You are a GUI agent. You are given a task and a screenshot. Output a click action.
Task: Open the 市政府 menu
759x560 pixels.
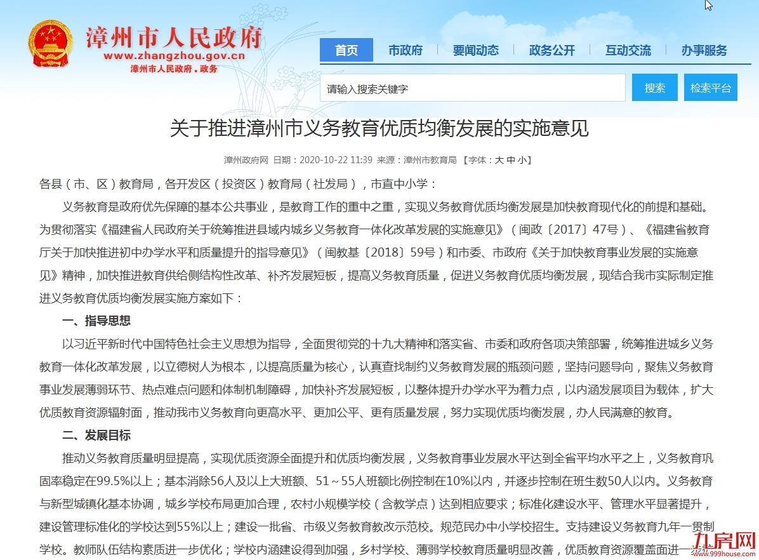tap(406, 50)
